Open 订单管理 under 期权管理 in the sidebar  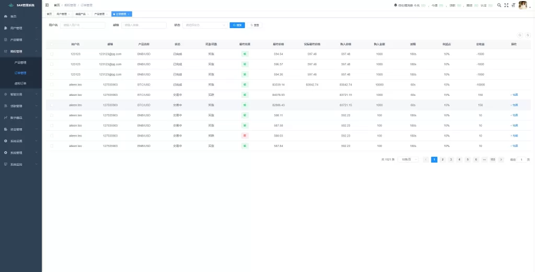[20, 73]
